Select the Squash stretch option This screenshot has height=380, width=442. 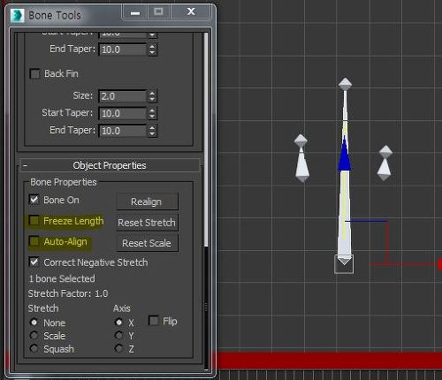tap(34, 348)
